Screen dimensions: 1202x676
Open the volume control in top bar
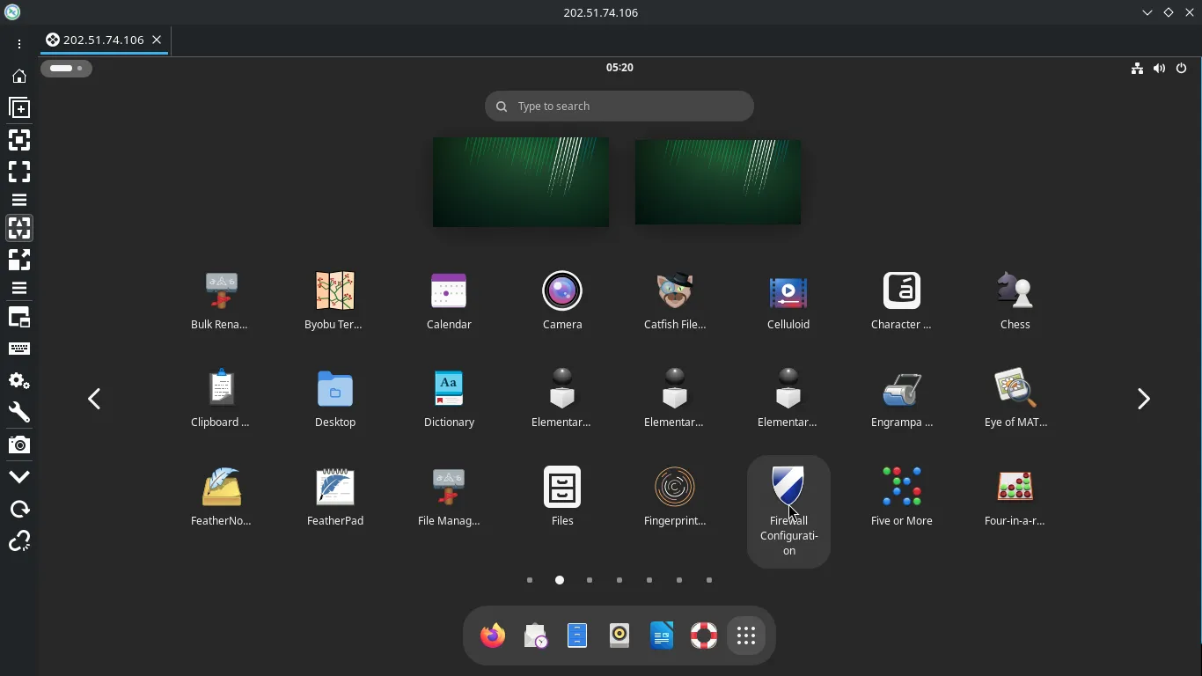click(1159, 69)
